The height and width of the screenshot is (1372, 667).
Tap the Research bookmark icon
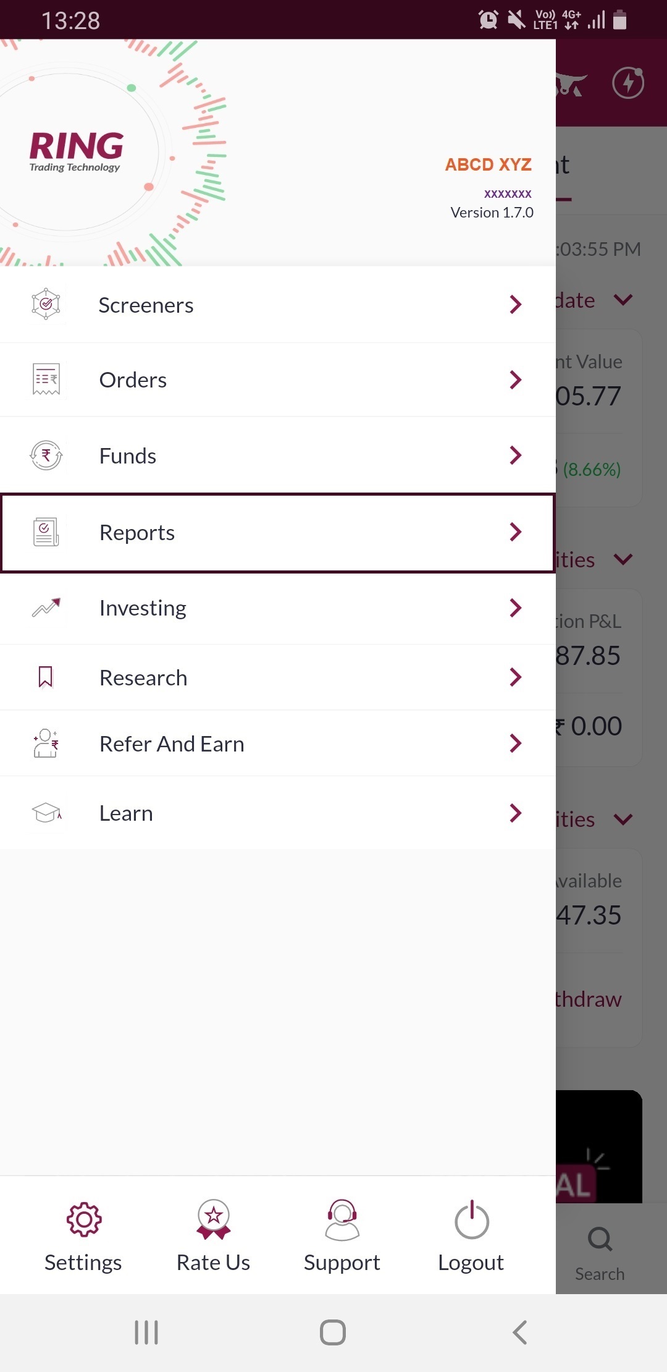coord(46,677)
